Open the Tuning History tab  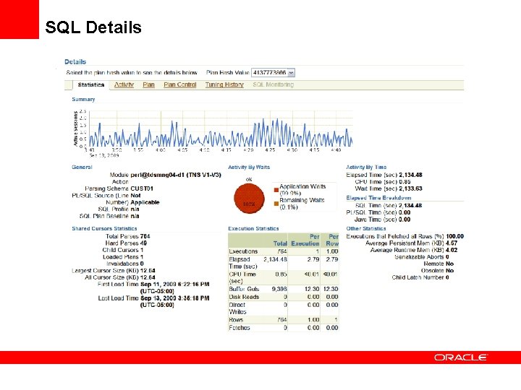click(x=224, y=85)
